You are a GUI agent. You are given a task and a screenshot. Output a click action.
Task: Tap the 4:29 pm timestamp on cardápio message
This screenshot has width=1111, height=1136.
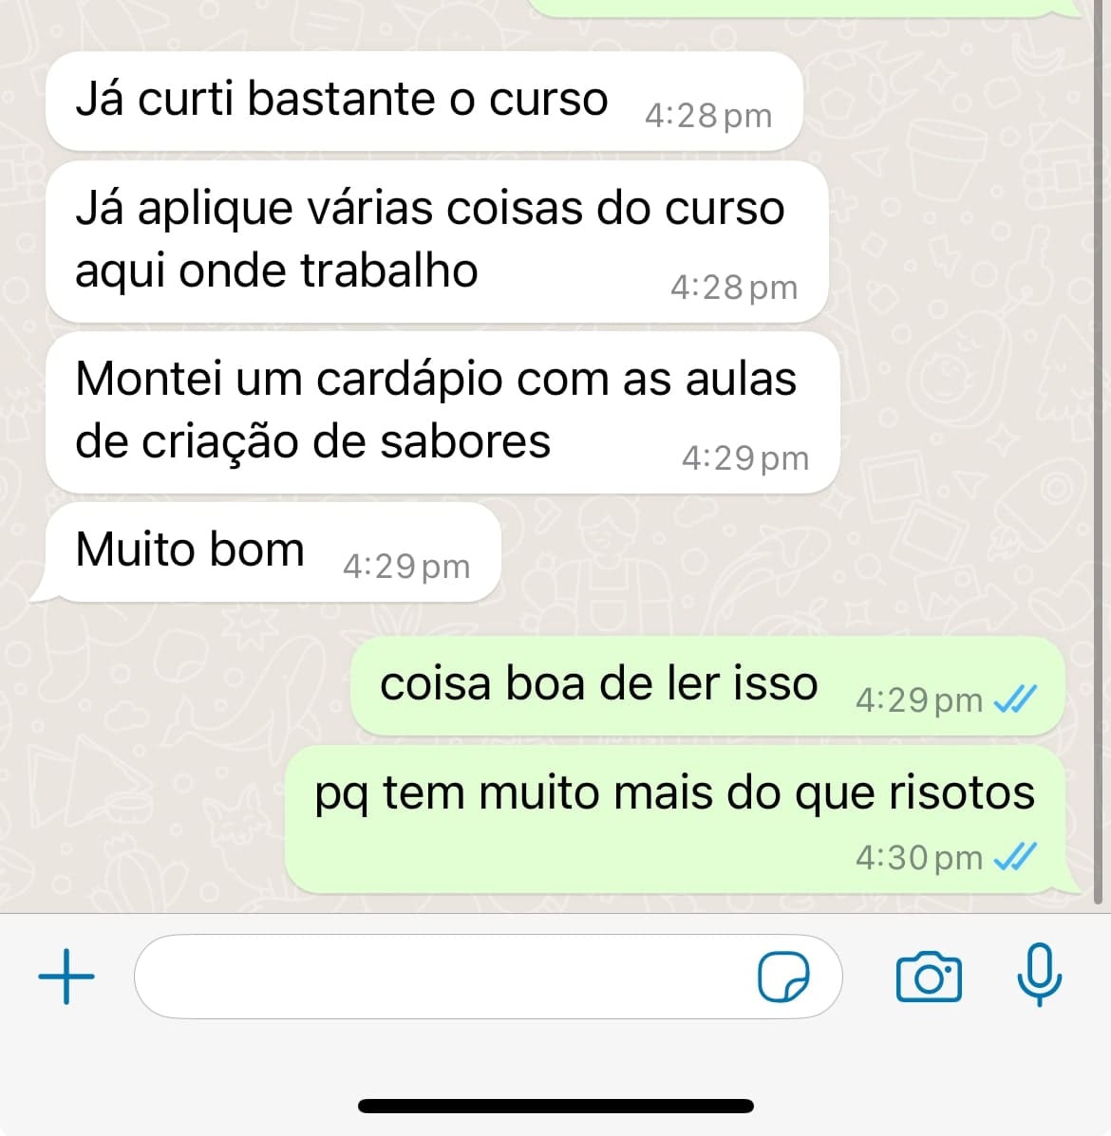tap(745, 458)
